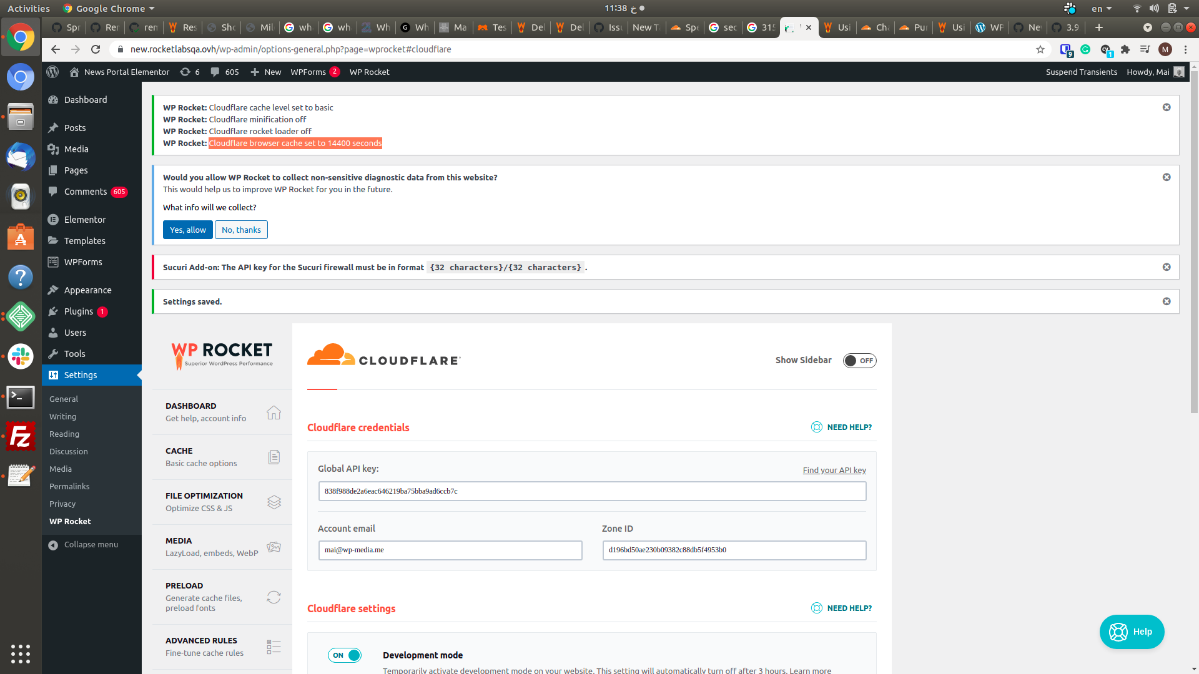The width and height of the screenshot is (1199, 674).
Task: Click the 'Yes, allow' button
Action: point(187,230)
